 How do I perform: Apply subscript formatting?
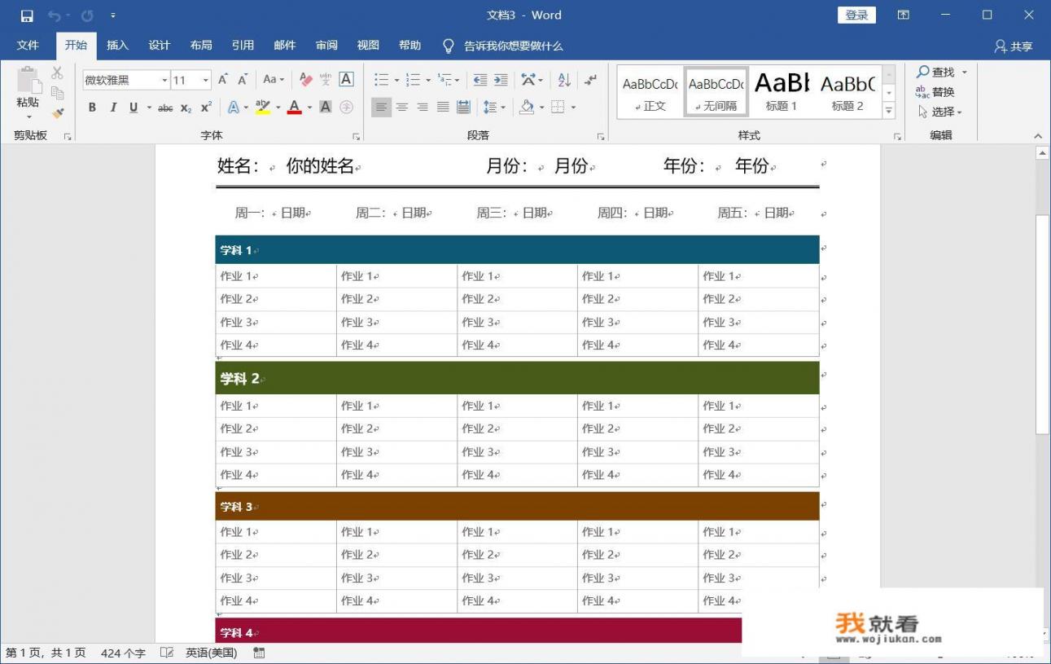pyautogui.click(x=186, y=108)
